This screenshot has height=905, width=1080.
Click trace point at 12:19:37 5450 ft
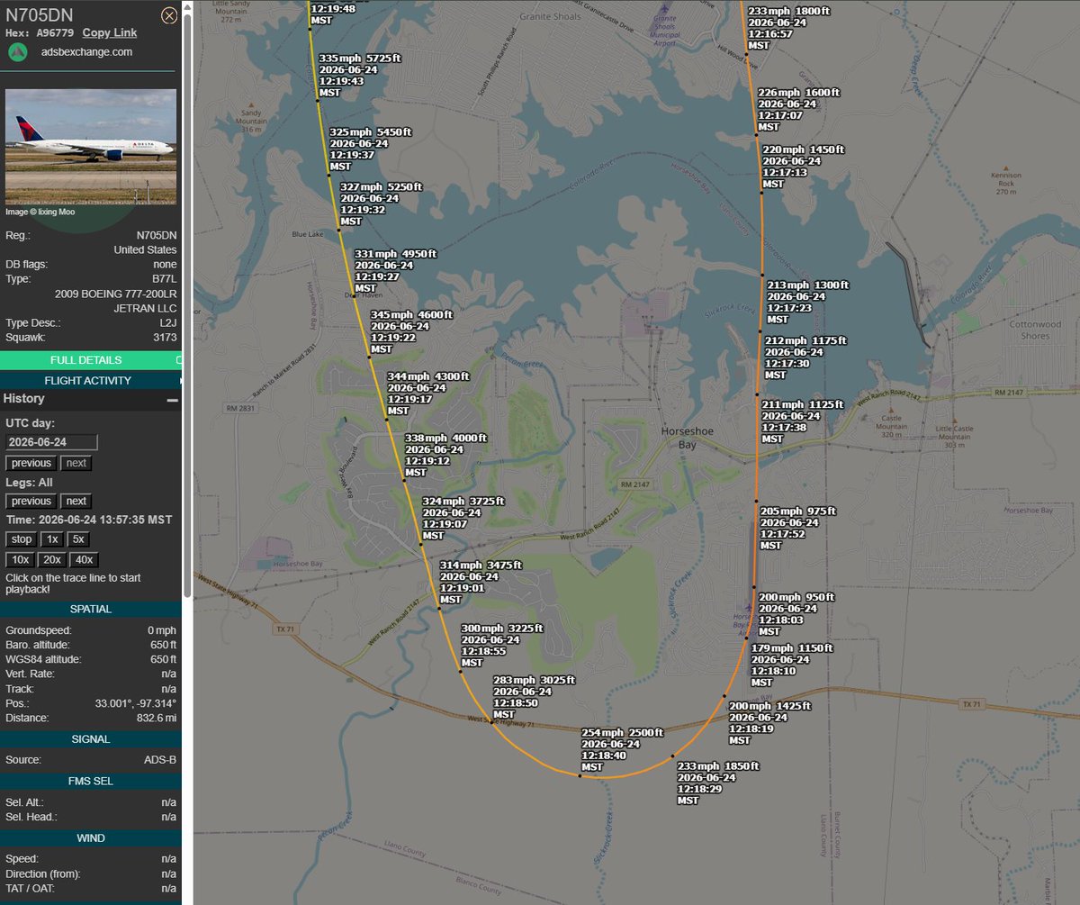click(328, 176)
